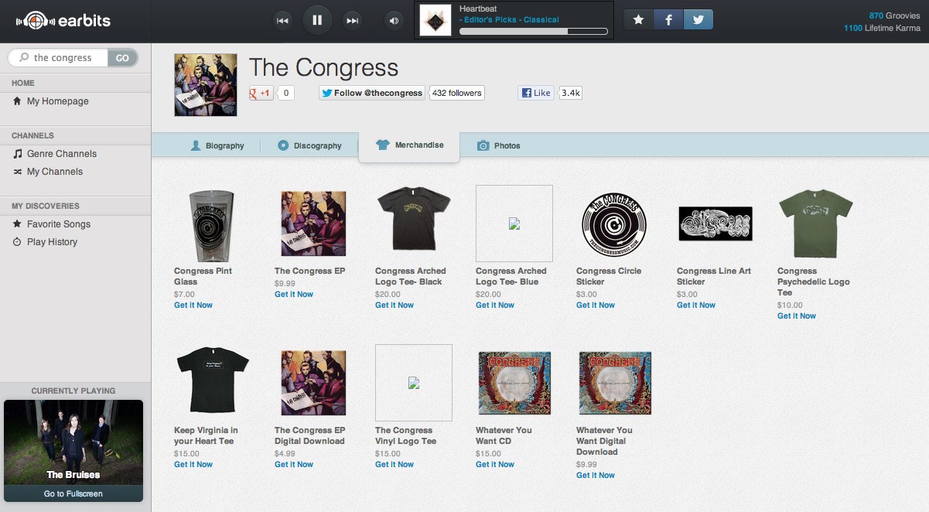929x512 pixels.
Task: Share on Twitter from player bar
Action: pos(698,20)
